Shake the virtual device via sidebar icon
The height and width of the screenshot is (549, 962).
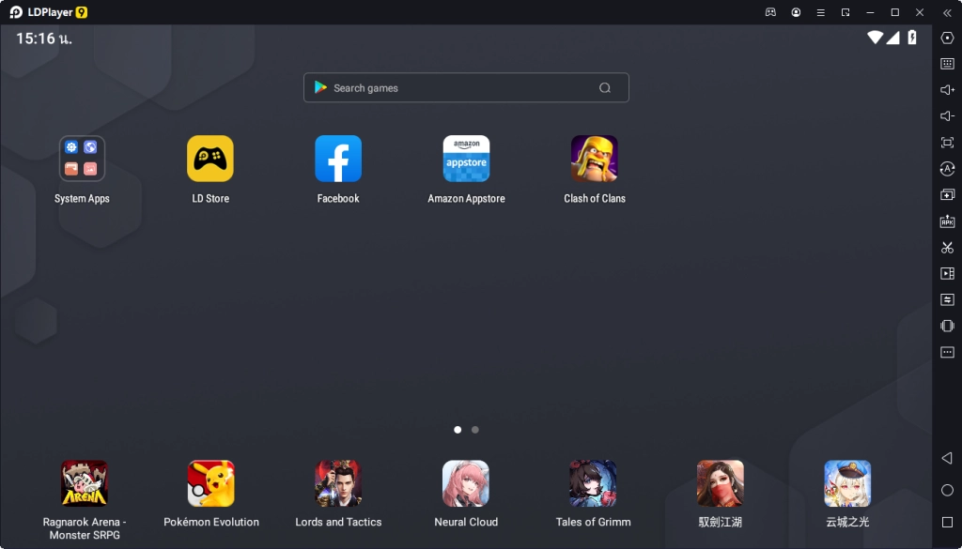click(x=947, y=326)
